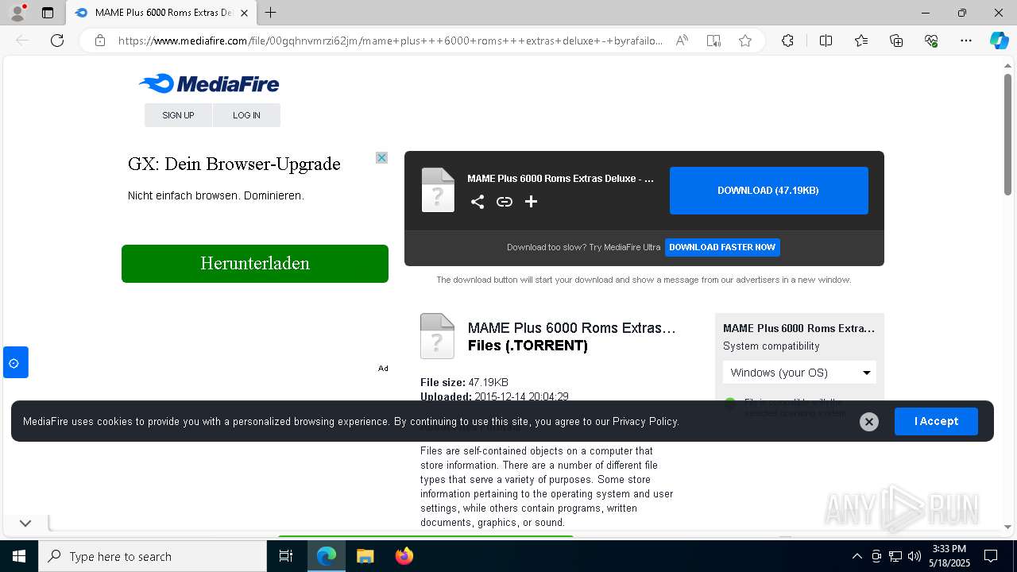This screenshot has height=572, width=1017.
Task: Toggle split screen icon
Action: coord(826,41)
